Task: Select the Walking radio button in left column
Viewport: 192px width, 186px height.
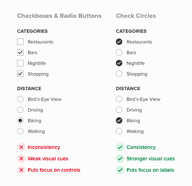Action: 20,131
